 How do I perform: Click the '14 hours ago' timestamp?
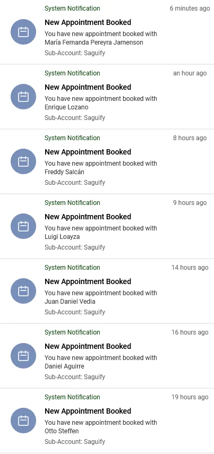coord(190,268)
